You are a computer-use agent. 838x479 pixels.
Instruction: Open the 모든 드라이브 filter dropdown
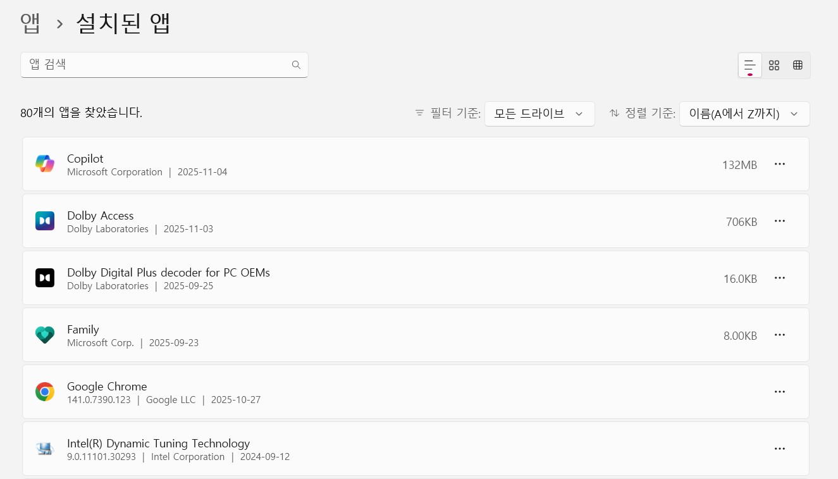(539, 113)
